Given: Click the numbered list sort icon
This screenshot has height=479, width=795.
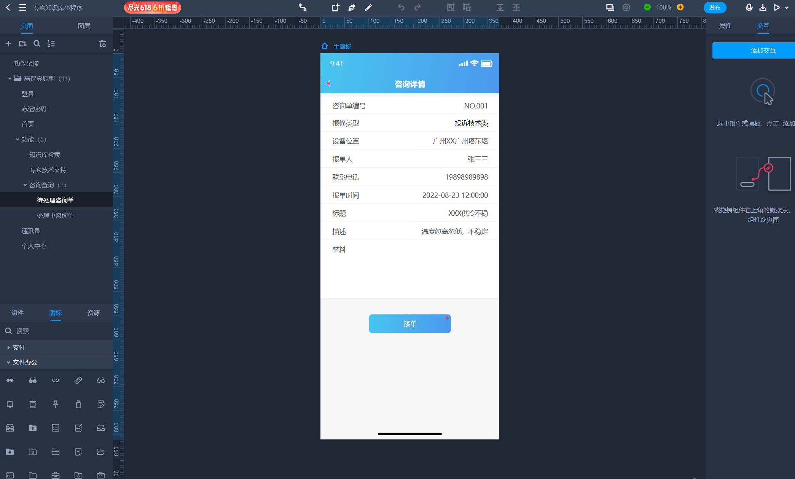Looking at the screenshot, I should [51, 44].
